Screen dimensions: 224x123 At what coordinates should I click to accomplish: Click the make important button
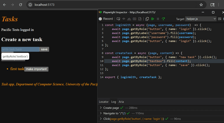pos(36,69)
